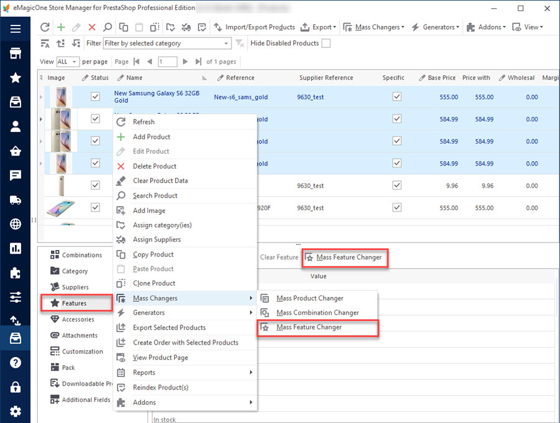
Task: Open the hamburger menu in the sidebar
Action: click(16, 29)
